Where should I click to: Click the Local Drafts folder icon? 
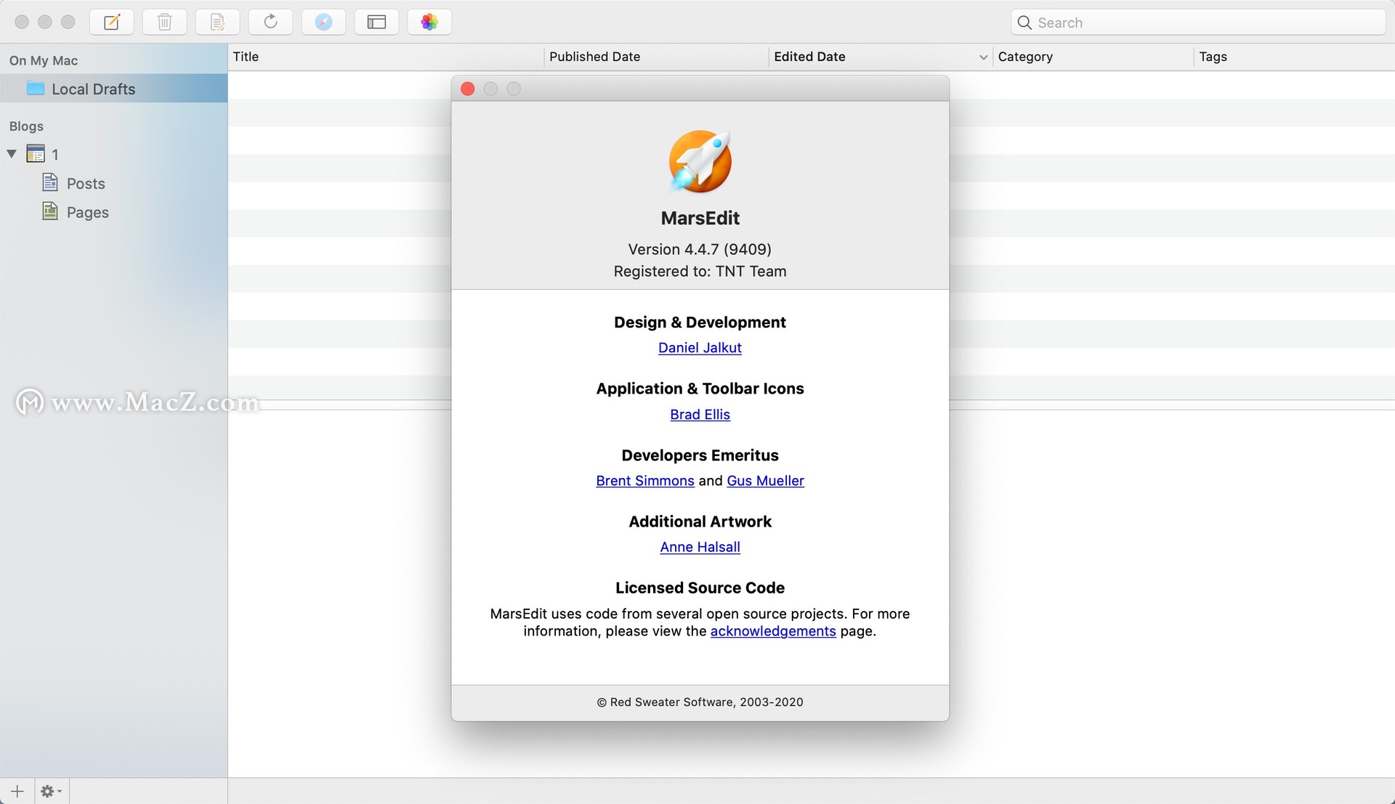point(36,89)
